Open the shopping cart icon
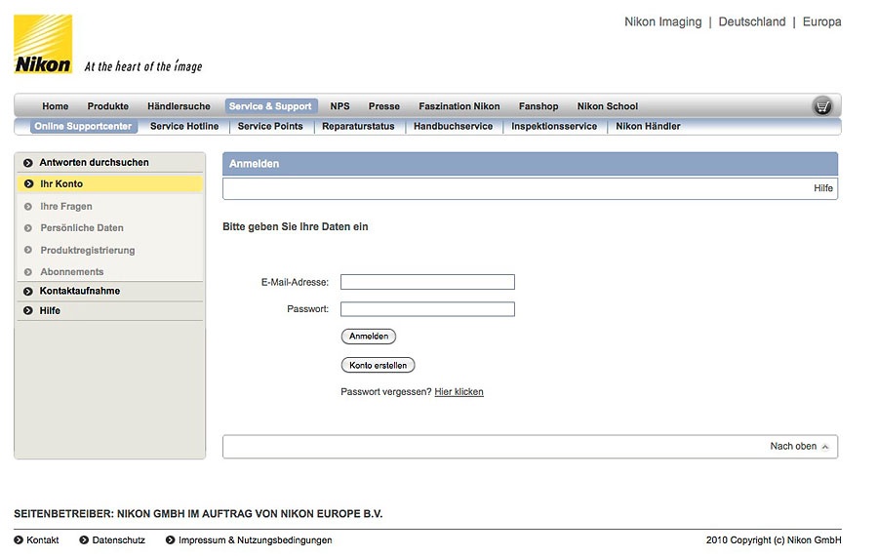Screen dimensions: 878x558 click(822, 106)
